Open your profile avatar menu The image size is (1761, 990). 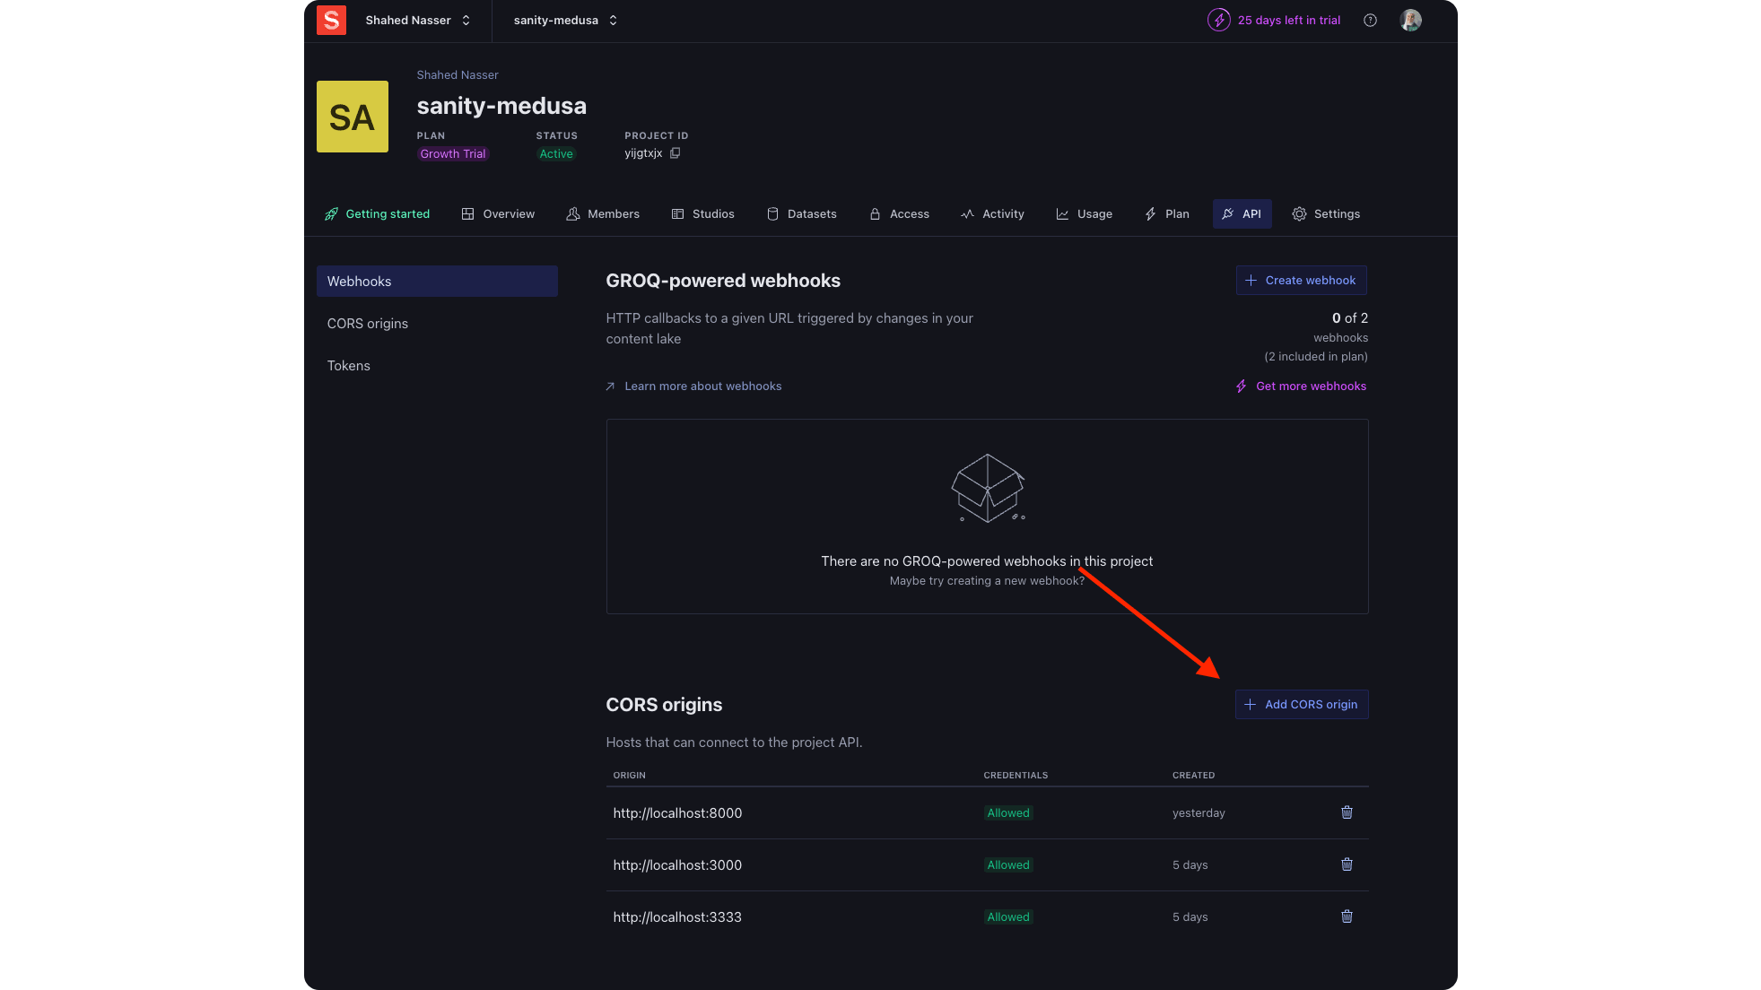[x=1409, y=20]
